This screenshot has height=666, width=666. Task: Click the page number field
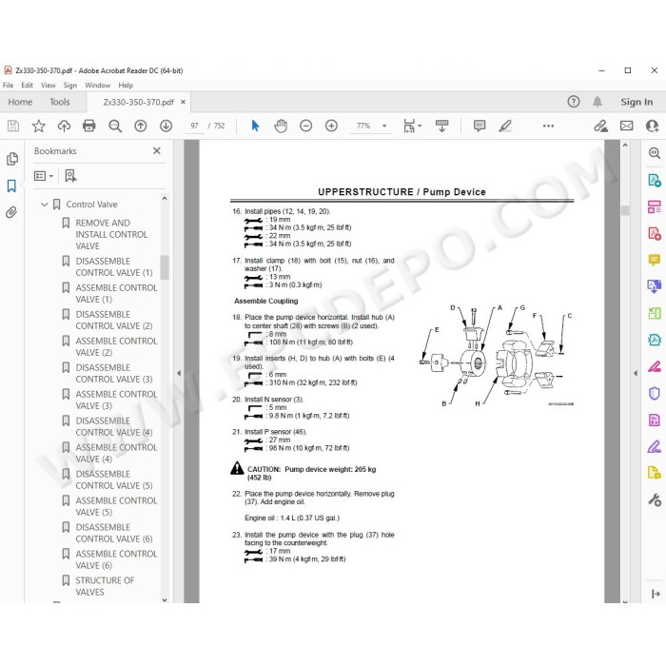click(194, 126)
